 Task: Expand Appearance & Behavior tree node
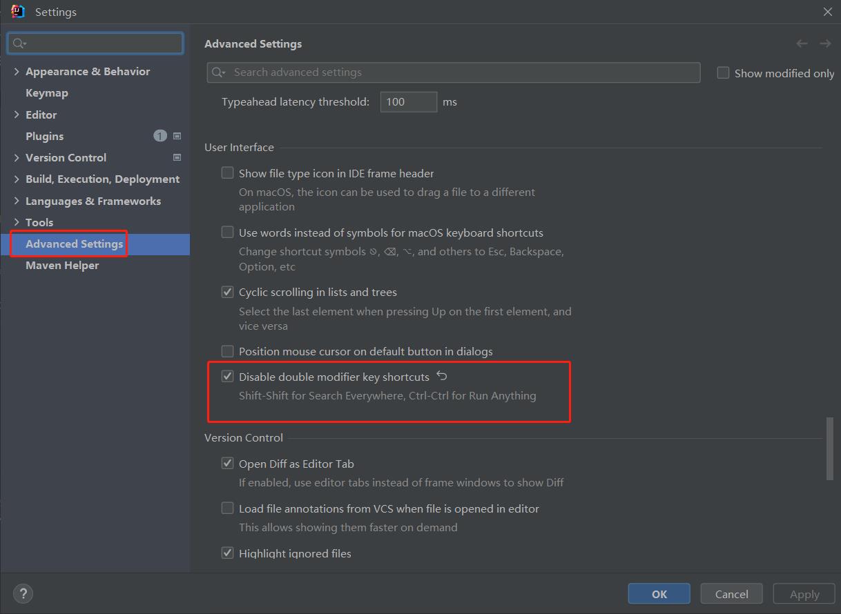pos(17,71)
